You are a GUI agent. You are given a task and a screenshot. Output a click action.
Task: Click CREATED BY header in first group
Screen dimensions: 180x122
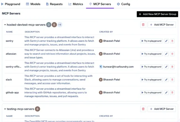pos(106,32)
